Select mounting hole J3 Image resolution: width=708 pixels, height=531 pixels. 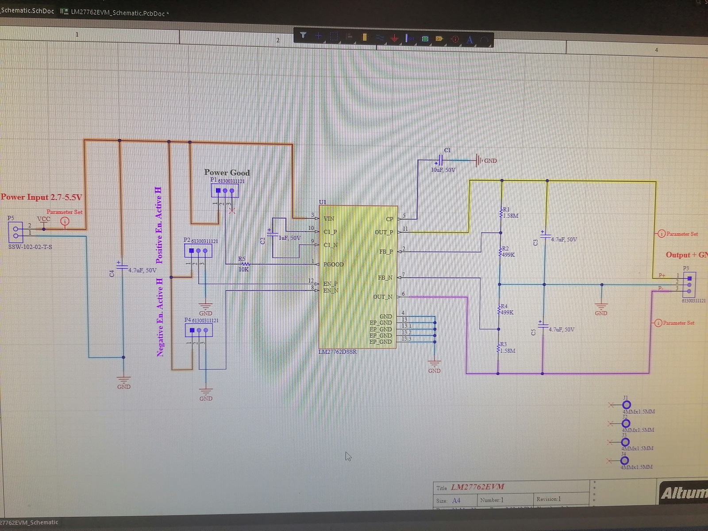coord(625,442)
